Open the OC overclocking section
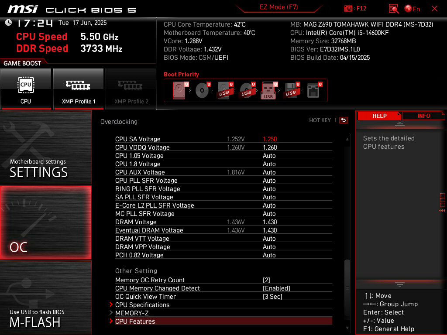 [x=45, y=222]
